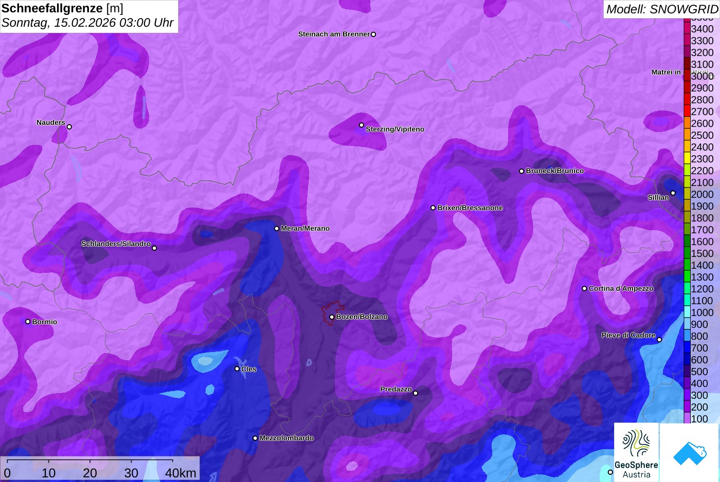Click the GeoSphere Austria logo

coord(636,453)
